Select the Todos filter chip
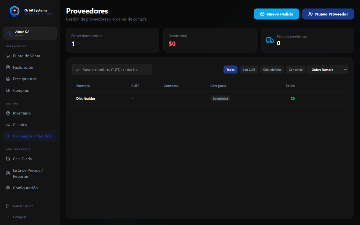 [x=230, y=69]
